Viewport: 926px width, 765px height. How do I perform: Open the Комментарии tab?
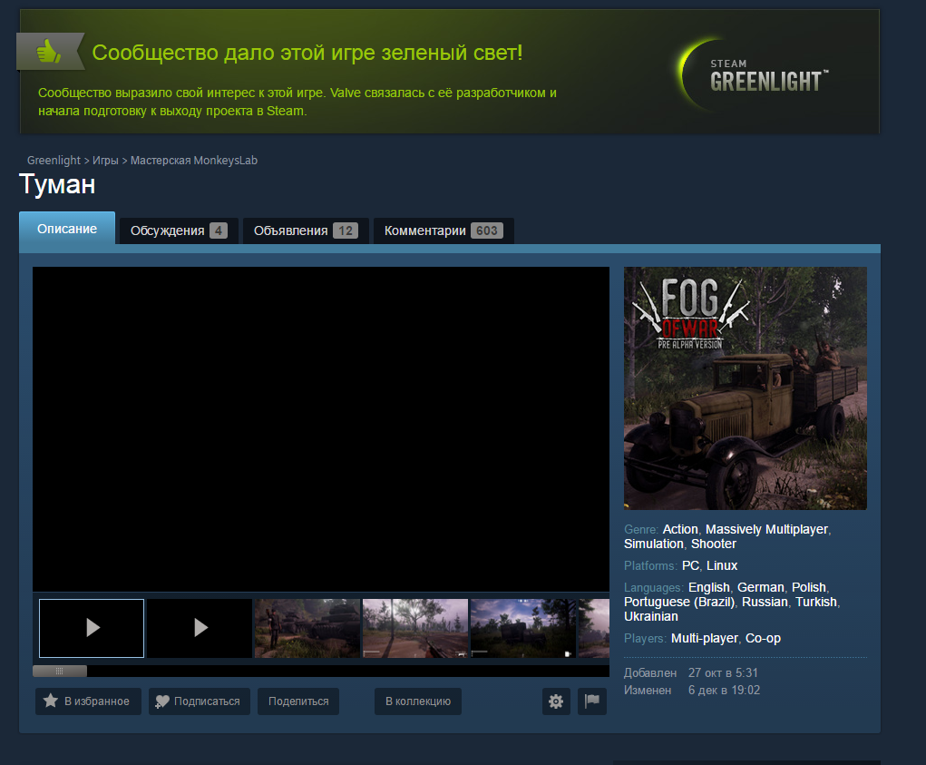click(x=444, y=231)
